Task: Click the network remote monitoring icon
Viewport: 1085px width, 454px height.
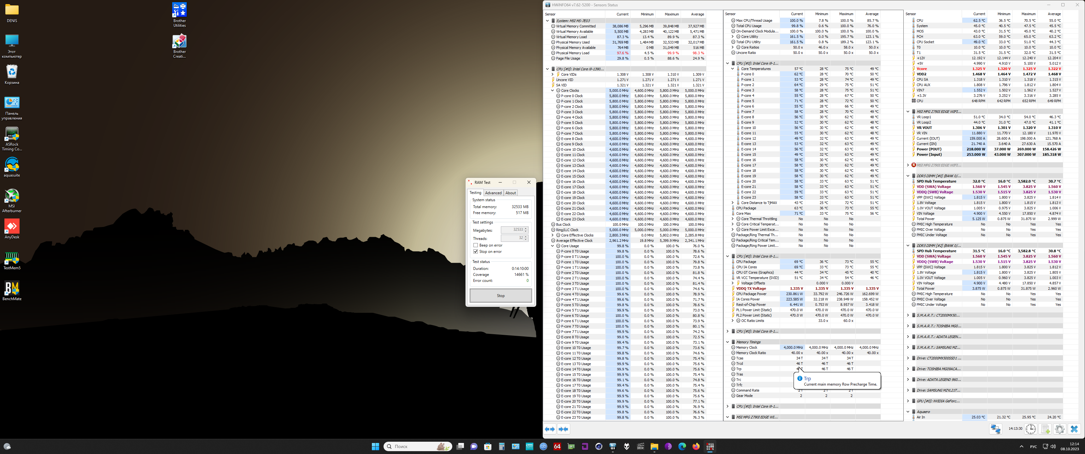Action: [x=996, y=429]
